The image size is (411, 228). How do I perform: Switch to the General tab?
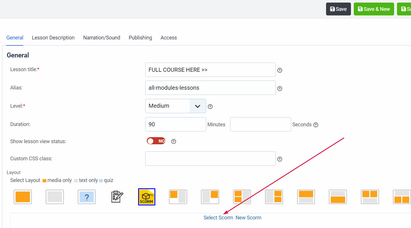[x=15, y=38]
